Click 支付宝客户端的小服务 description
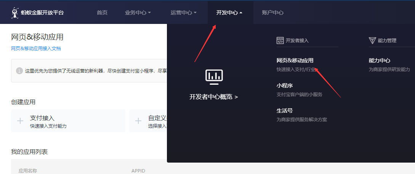This screenshot has width=415, height=174. (x=299, y=95)
